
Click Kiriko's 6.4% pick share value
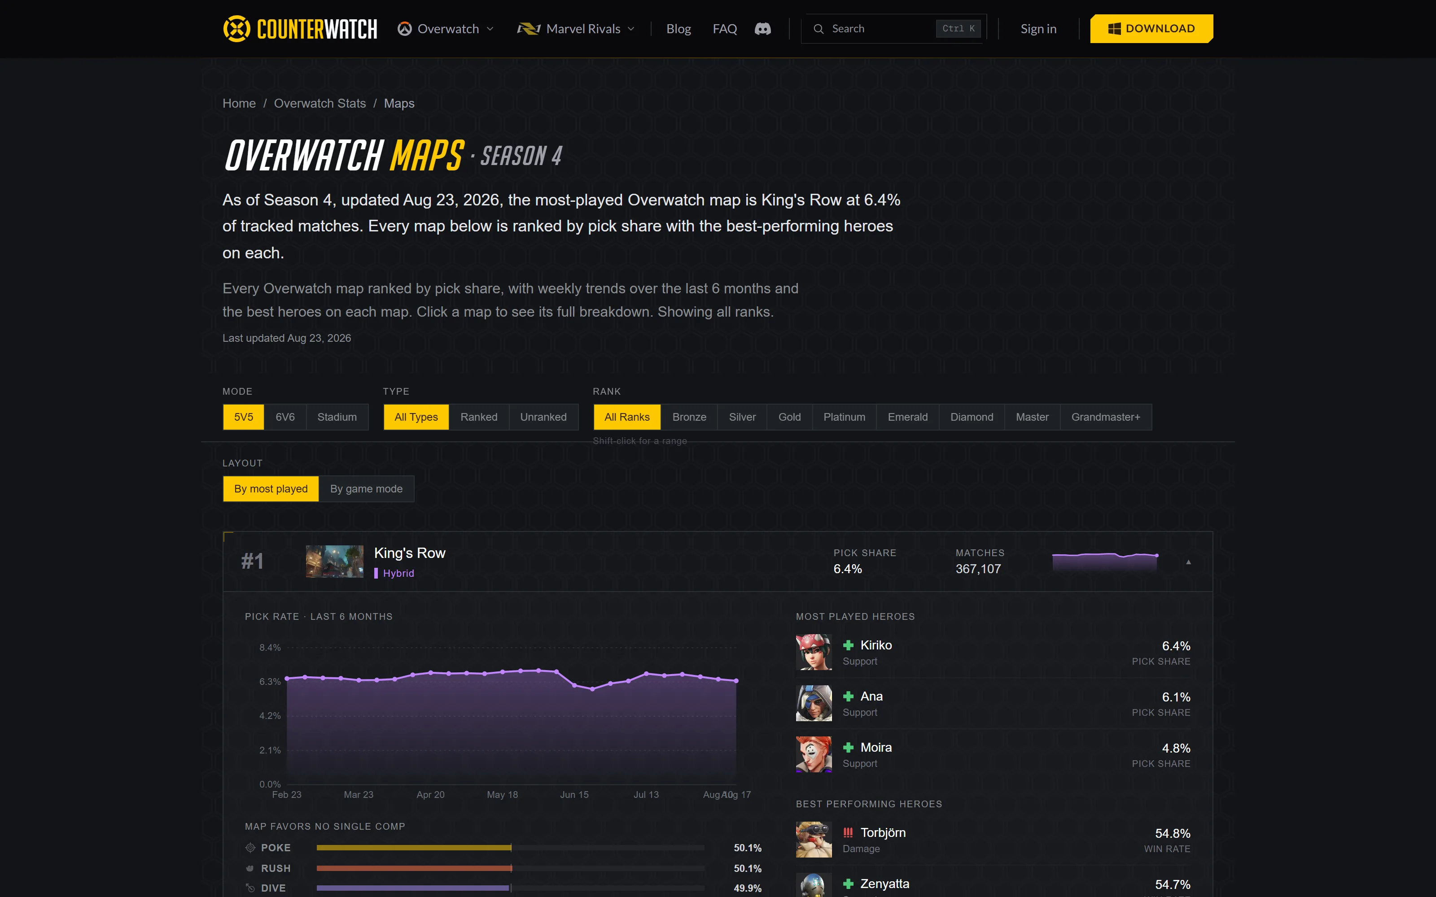pos(1176,645)
